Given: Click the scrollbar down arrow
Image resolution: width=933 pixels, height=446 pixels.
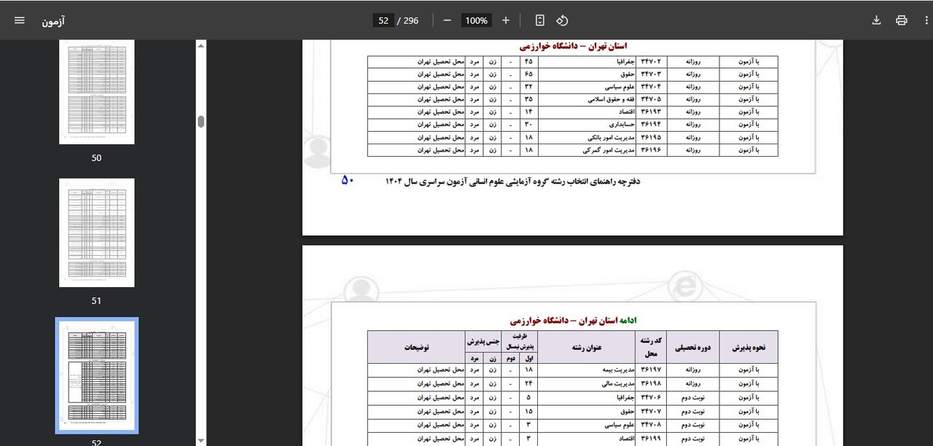Looking at the screenshot, I should click(x=200, y=440).
